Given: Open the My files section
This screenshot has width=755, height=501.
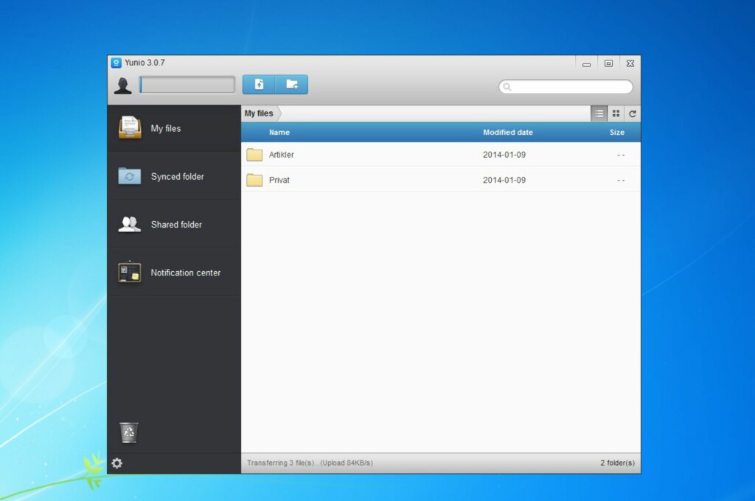Looking at the screenshot, I should (x=166, y=128).
